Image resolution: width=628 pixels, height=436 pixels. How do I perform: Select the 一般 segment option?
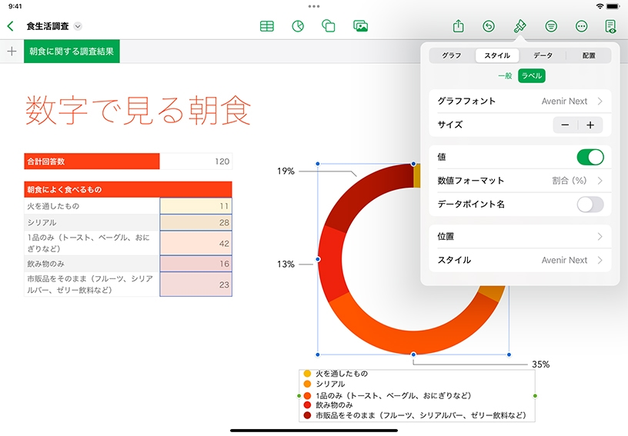505,75
